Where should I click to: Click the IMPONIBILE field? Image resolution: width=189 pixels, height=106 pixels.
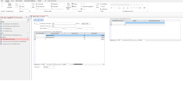(55, 29)
